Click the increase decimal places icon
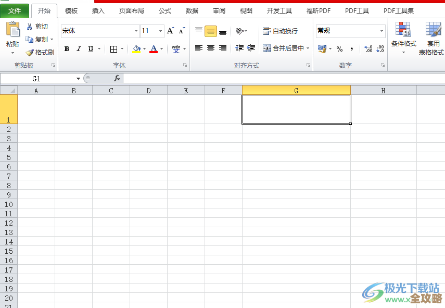The width and height of the screenshot is (445, 308). point(368,49)
